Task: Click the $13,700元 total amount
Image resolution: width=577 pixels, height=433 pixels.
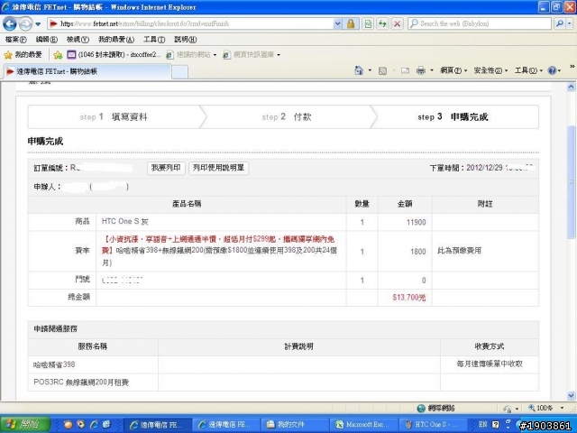Action: click(408, 298)
